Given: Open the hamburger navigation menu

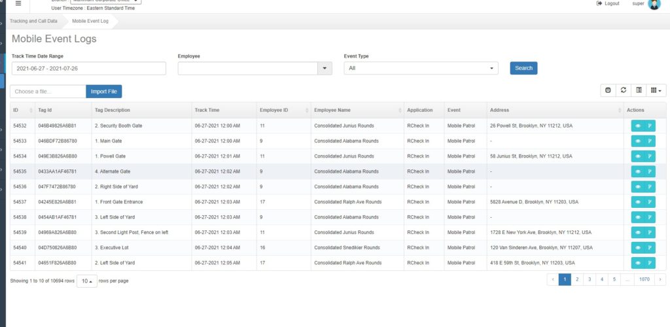Looking at the screenshot, I should (x=18, y=3).
